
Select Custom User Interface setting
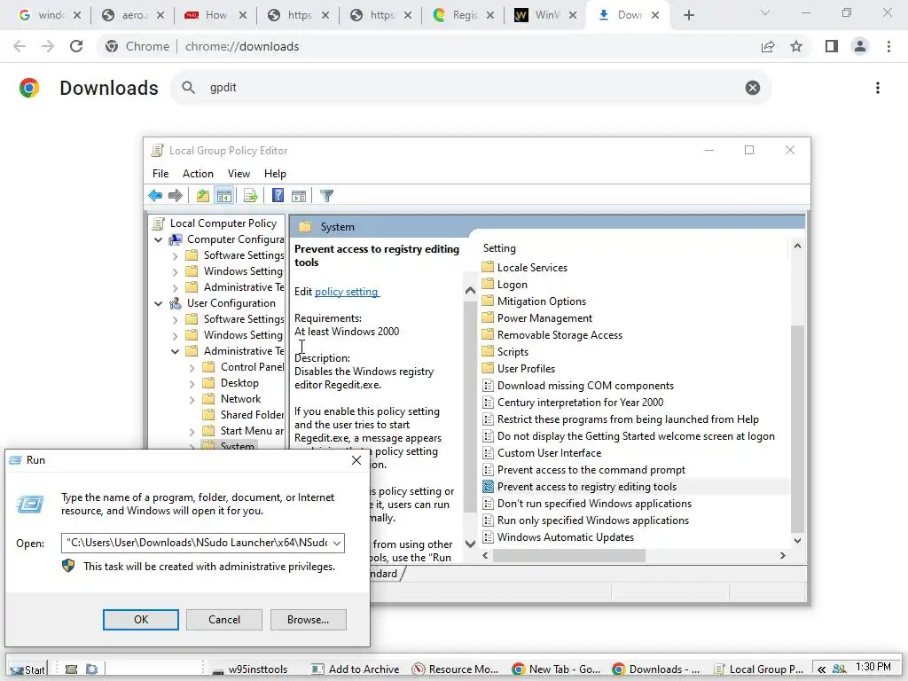click(549, 453)
